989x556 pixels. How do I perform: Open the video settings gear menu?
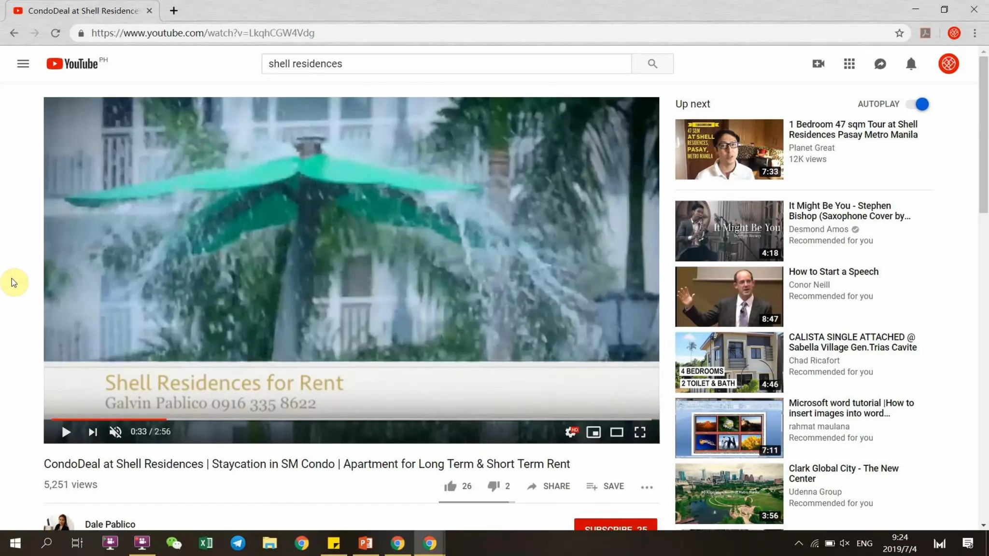click(x=570, y=432)
